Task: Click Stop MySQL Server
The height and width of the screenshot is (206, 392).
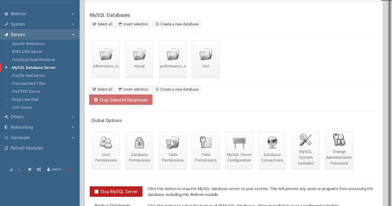Action: [116, 192]
